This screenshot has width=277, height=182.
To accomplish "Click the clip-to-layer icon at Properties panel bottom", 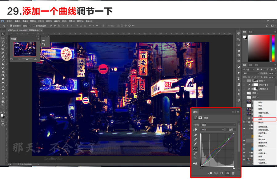I will (209, 173).
